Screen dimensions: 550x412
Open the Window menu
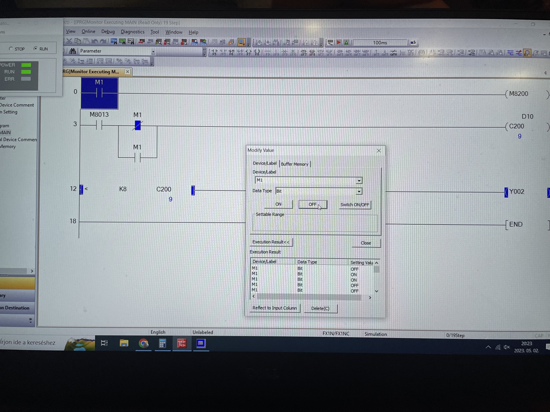pos(174,32)
